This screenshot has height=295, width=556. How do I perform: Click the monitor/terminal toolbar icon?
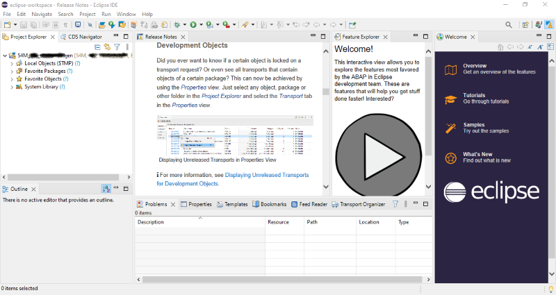[78, 24]
